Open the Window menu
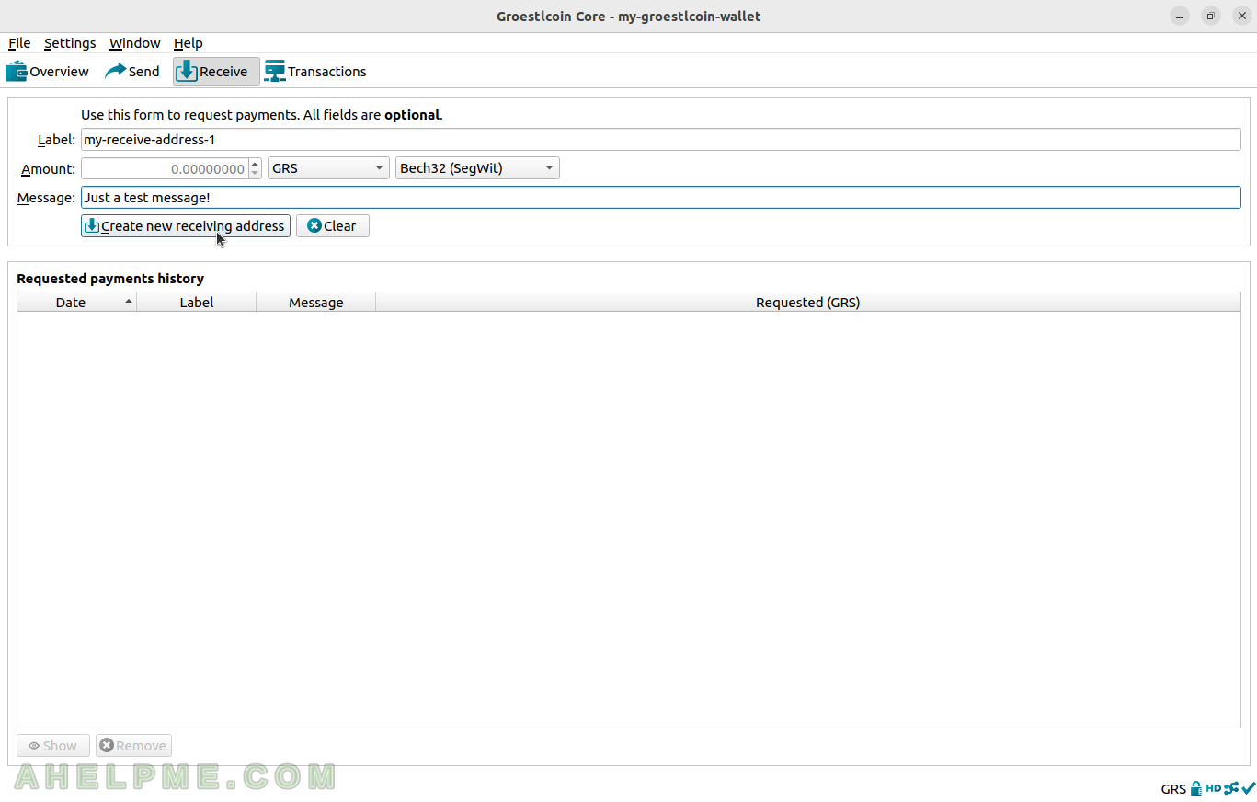The image size is (1257, 802). pyautogui.click(x=134, y=43)
